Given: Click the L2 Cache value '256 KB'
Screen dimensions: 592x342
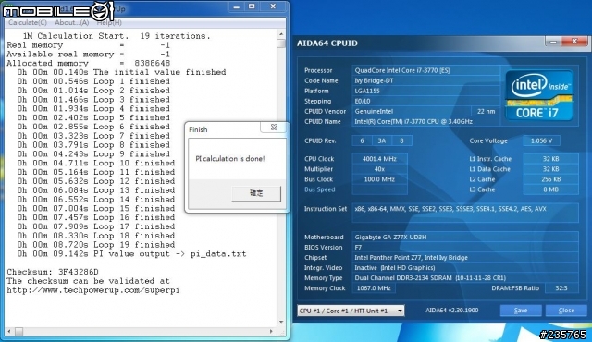Looking at the screenshot, I should coord(551,179).
